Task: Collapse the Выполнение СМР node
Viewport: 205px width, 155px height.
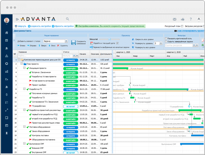Action: click(24, 144)
